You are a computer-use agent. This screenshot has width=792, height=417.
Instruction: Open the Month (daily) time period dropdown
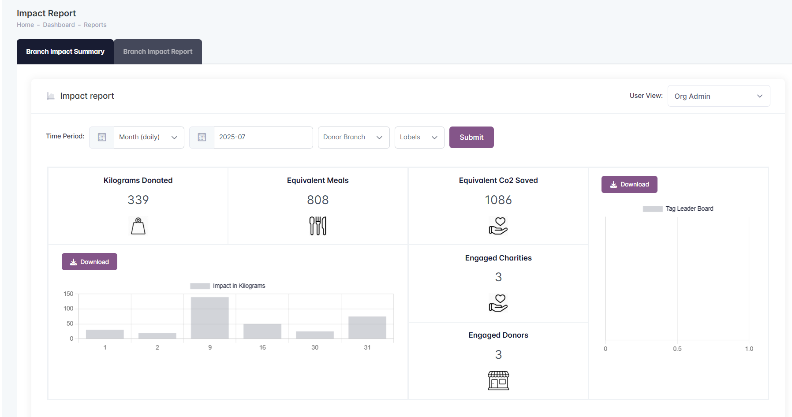149,138
